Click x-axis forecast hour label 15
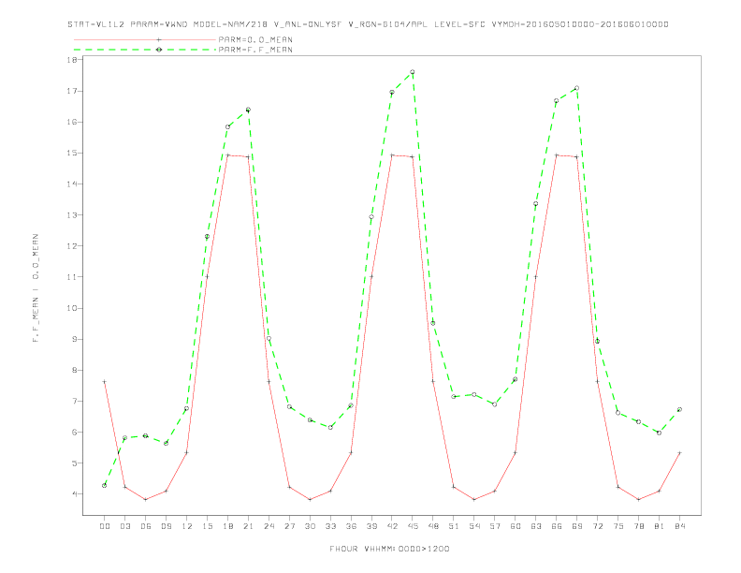The width and height of the screenshot is (741, 573). coord(207,526)
